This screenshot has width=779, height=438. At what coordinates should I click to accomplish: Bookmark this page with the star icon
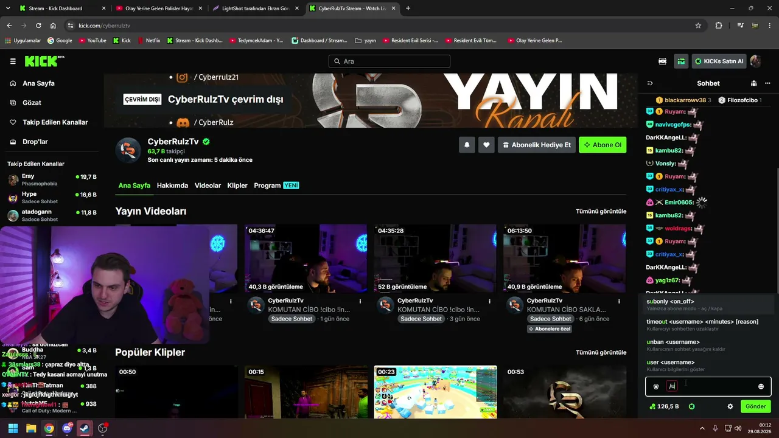tap(698, 26)
